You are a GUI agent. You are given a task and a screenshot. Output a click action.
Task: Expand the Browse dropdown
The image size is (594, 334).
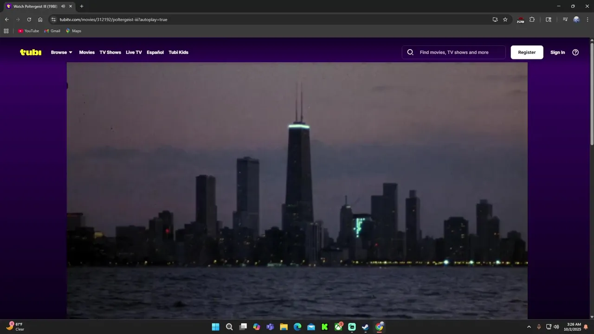click(62, 52)
